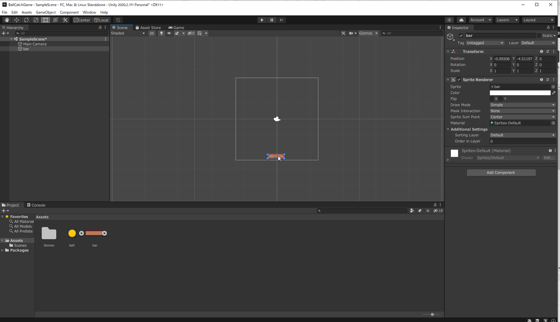Click the white Color swatch field
Viewport: 560px width, 322px height.
(x=520, y=93)
